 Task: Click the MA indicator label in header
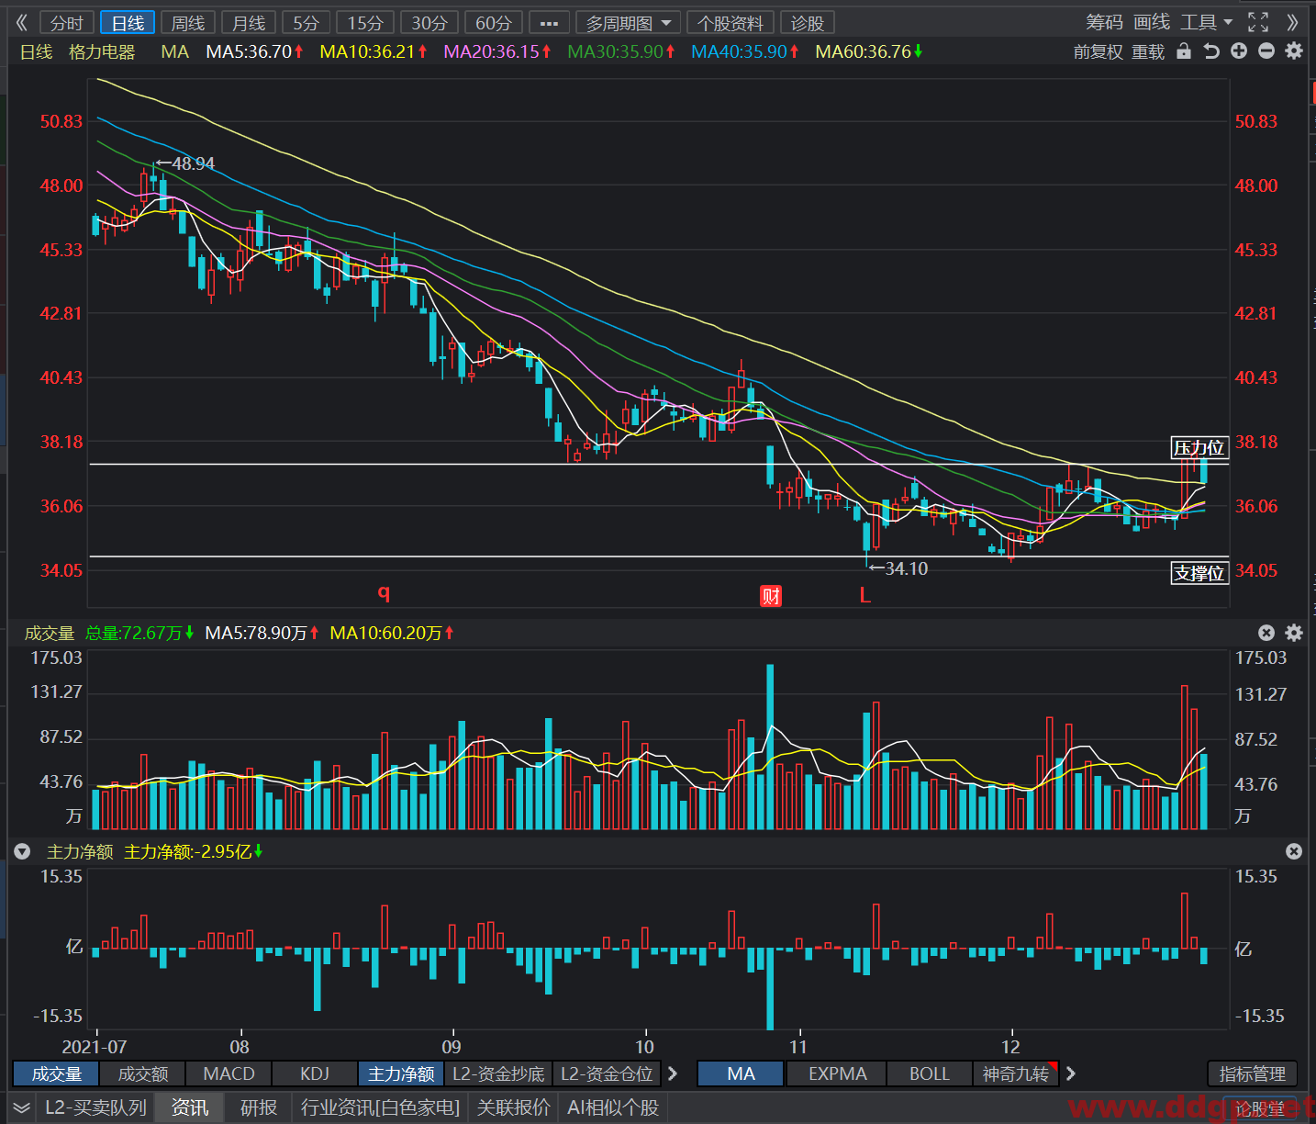174,52
